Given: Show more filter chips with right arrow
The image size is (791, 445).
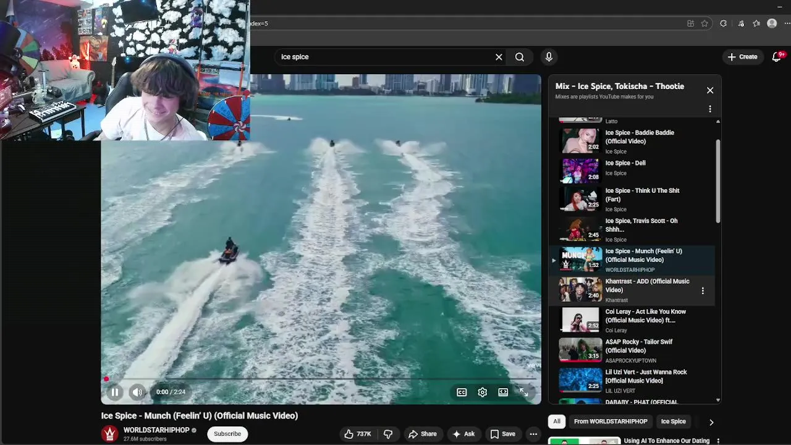Looking at the screenshot, I should click(x=711, y=422).
